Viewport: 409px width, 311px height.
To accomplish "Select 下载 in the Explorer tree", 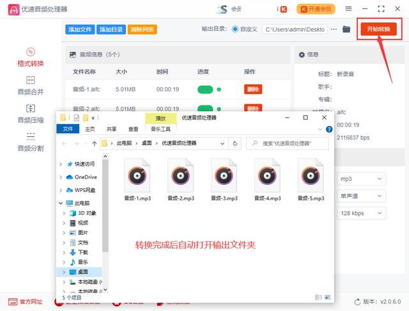I will coord(83,252).
